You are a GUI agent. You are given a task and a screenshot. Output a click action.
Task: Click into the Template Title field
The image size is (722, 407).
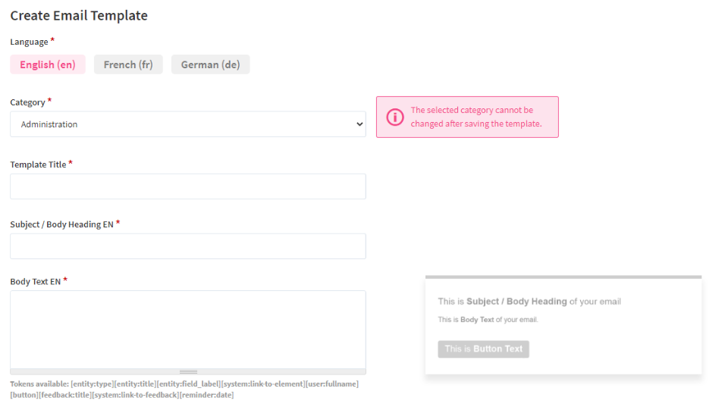(187, 186)
